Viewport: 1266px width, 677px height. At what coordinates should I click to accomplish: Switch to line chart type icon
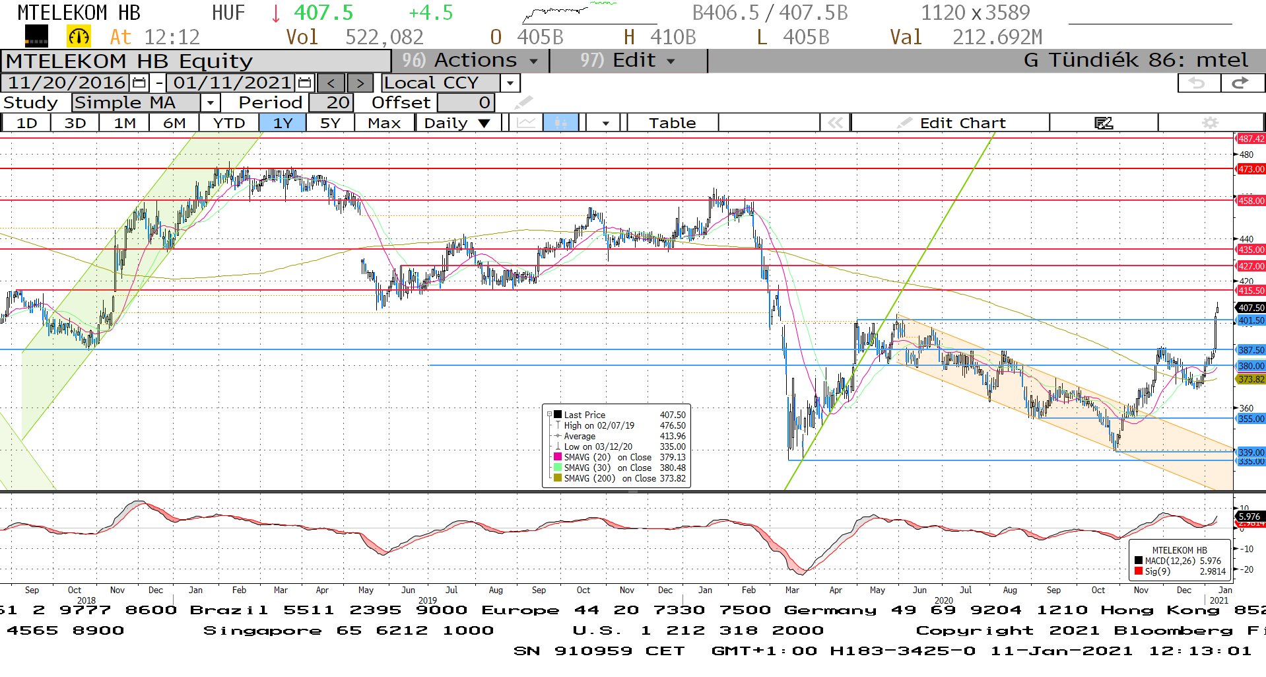tap(526, 123)
